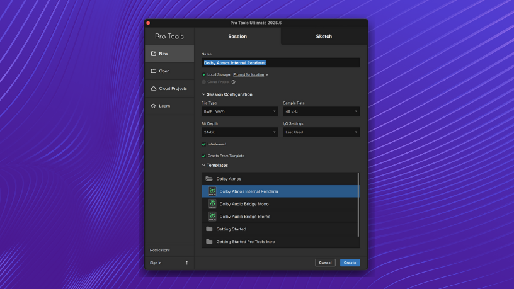Select the Getting Started folder row
The image size is (514, 289).
(x=280, y=229)
